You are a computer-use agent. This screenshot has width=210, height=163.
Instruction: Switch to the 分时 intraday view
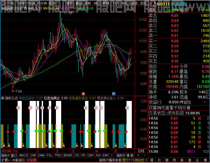point(11,3)
